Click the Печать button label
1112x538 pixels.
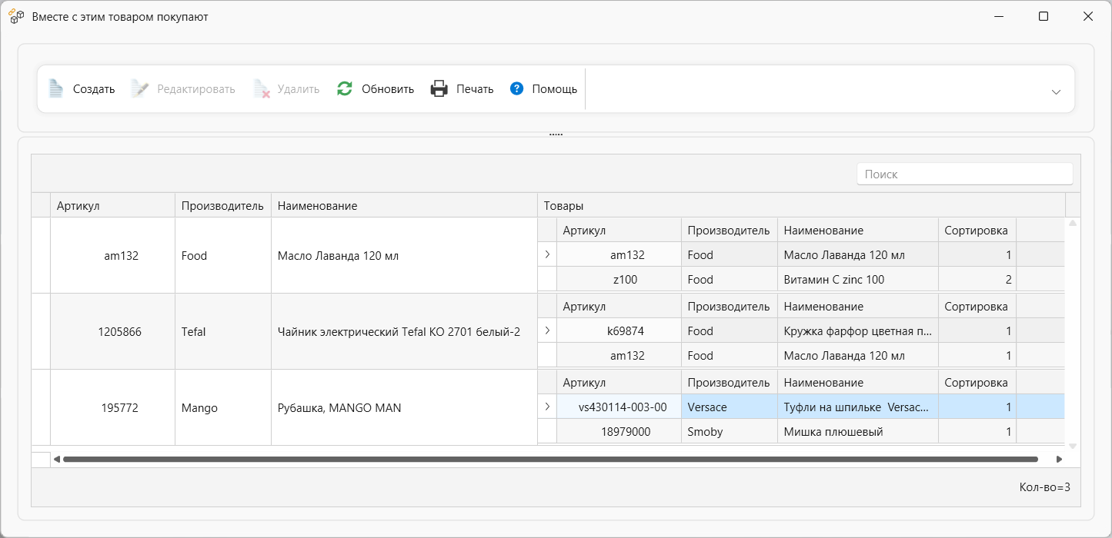475,89
